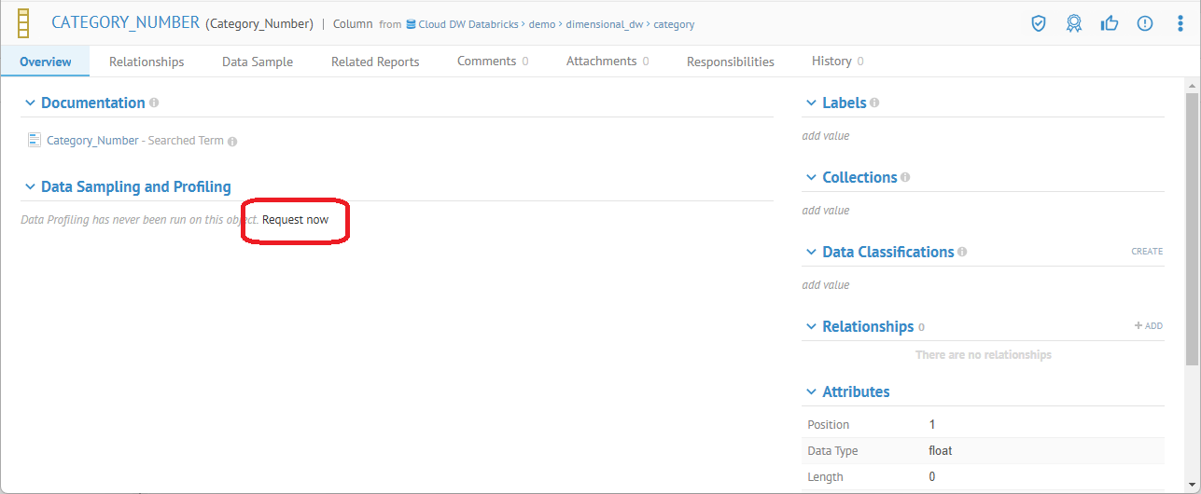
Task: Collapse the Collections section
Action: (810, 177)
